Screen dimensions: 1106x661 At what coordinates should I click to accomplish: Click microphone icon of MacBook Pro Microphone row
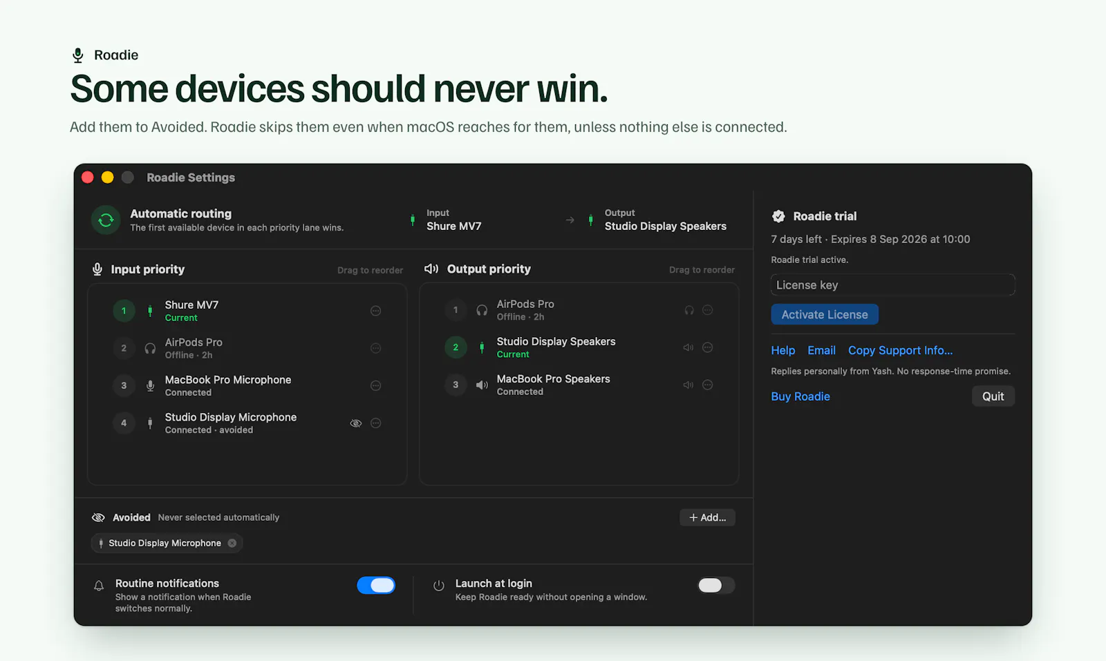click(150, 385)
